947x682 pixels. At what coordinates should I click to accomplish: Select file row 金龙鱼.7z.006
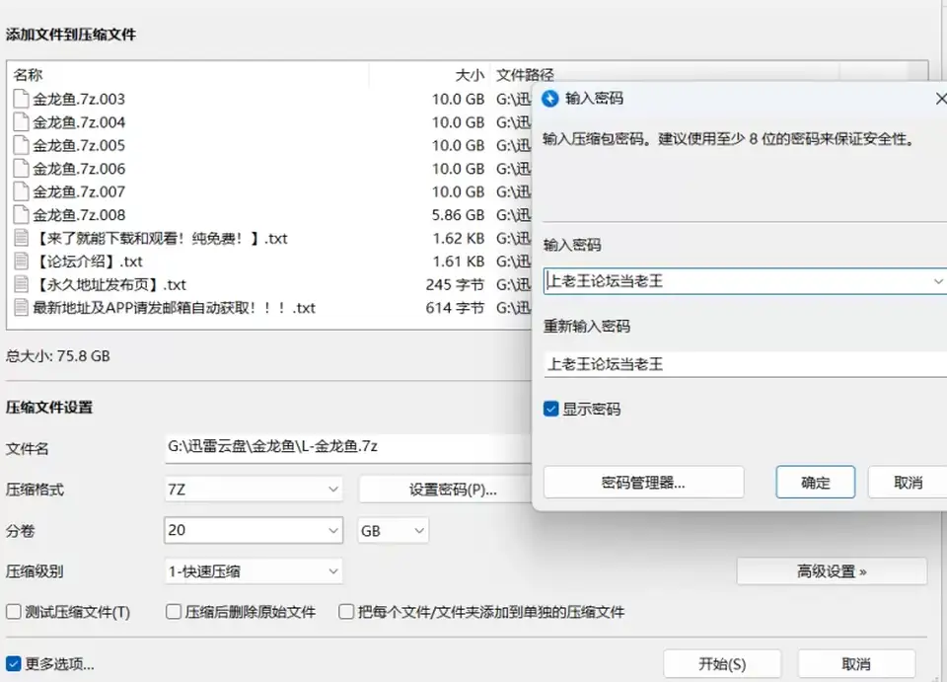[270, 169]
